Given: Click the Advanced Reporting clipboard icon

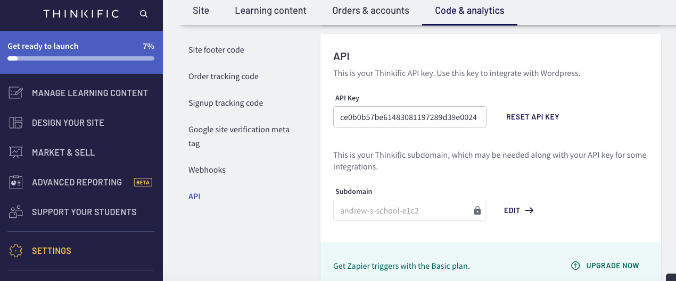Looking at the screenshot, I should click(16, 182).
